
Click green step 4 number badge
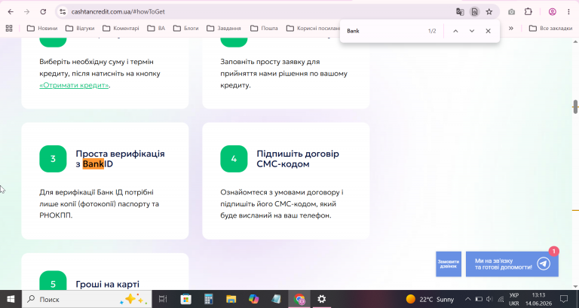[x=234, y=159]
